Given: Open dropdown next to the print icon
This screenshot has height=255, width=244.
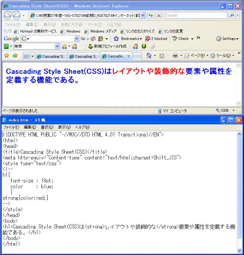Looking at the screenshot, I should 181,56.
